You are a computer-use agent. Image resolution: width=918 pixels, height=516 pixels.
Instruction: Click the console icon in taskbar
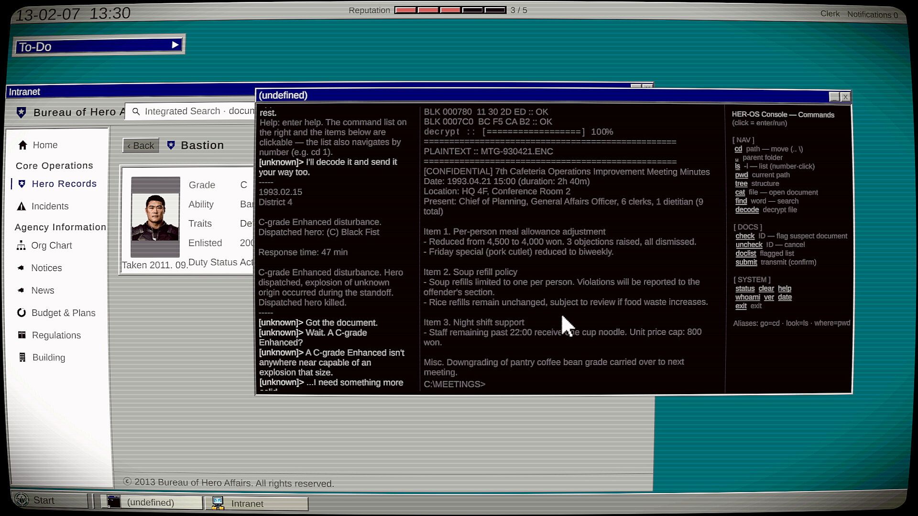point(114,502)
